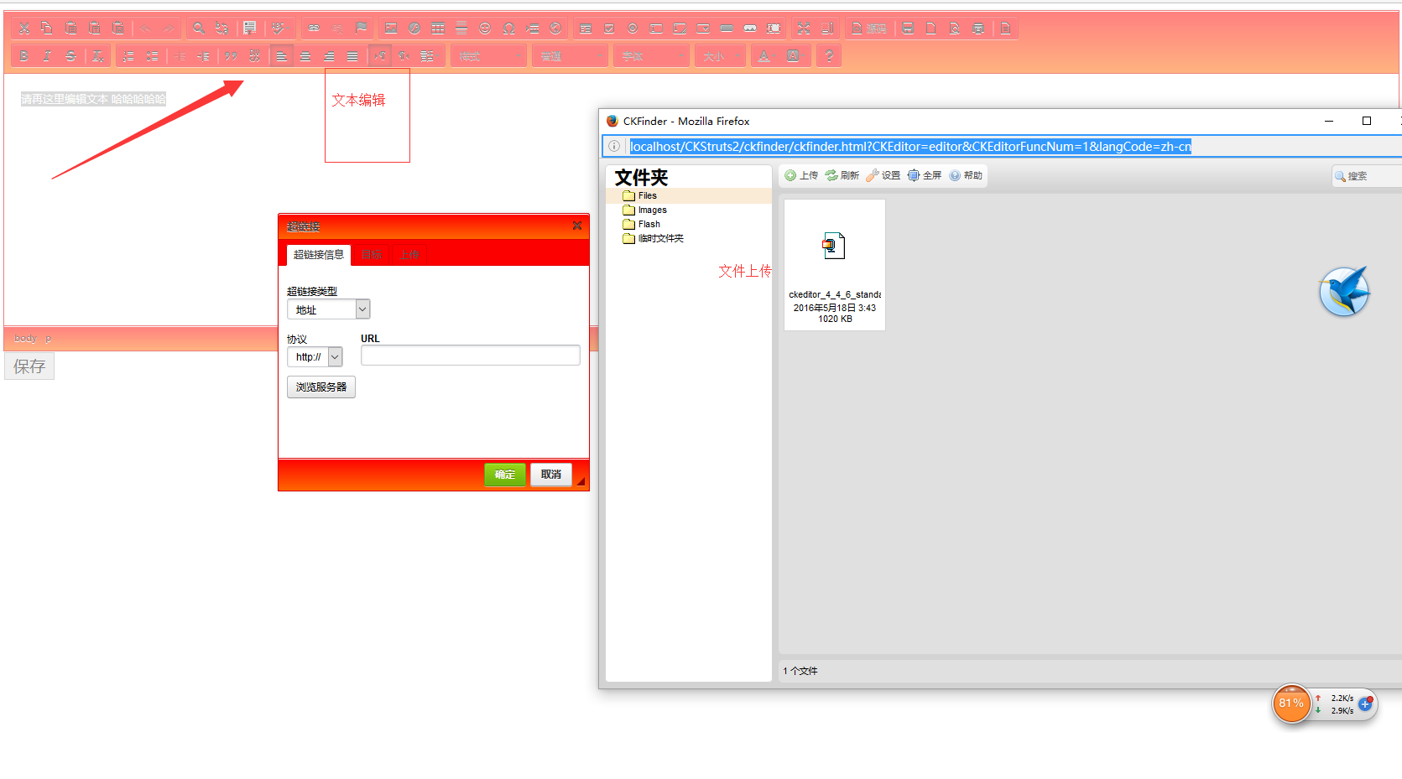Click the ckeditor_4_4_6 file thumbnail
1402x779 pixels.
[835, 265]
